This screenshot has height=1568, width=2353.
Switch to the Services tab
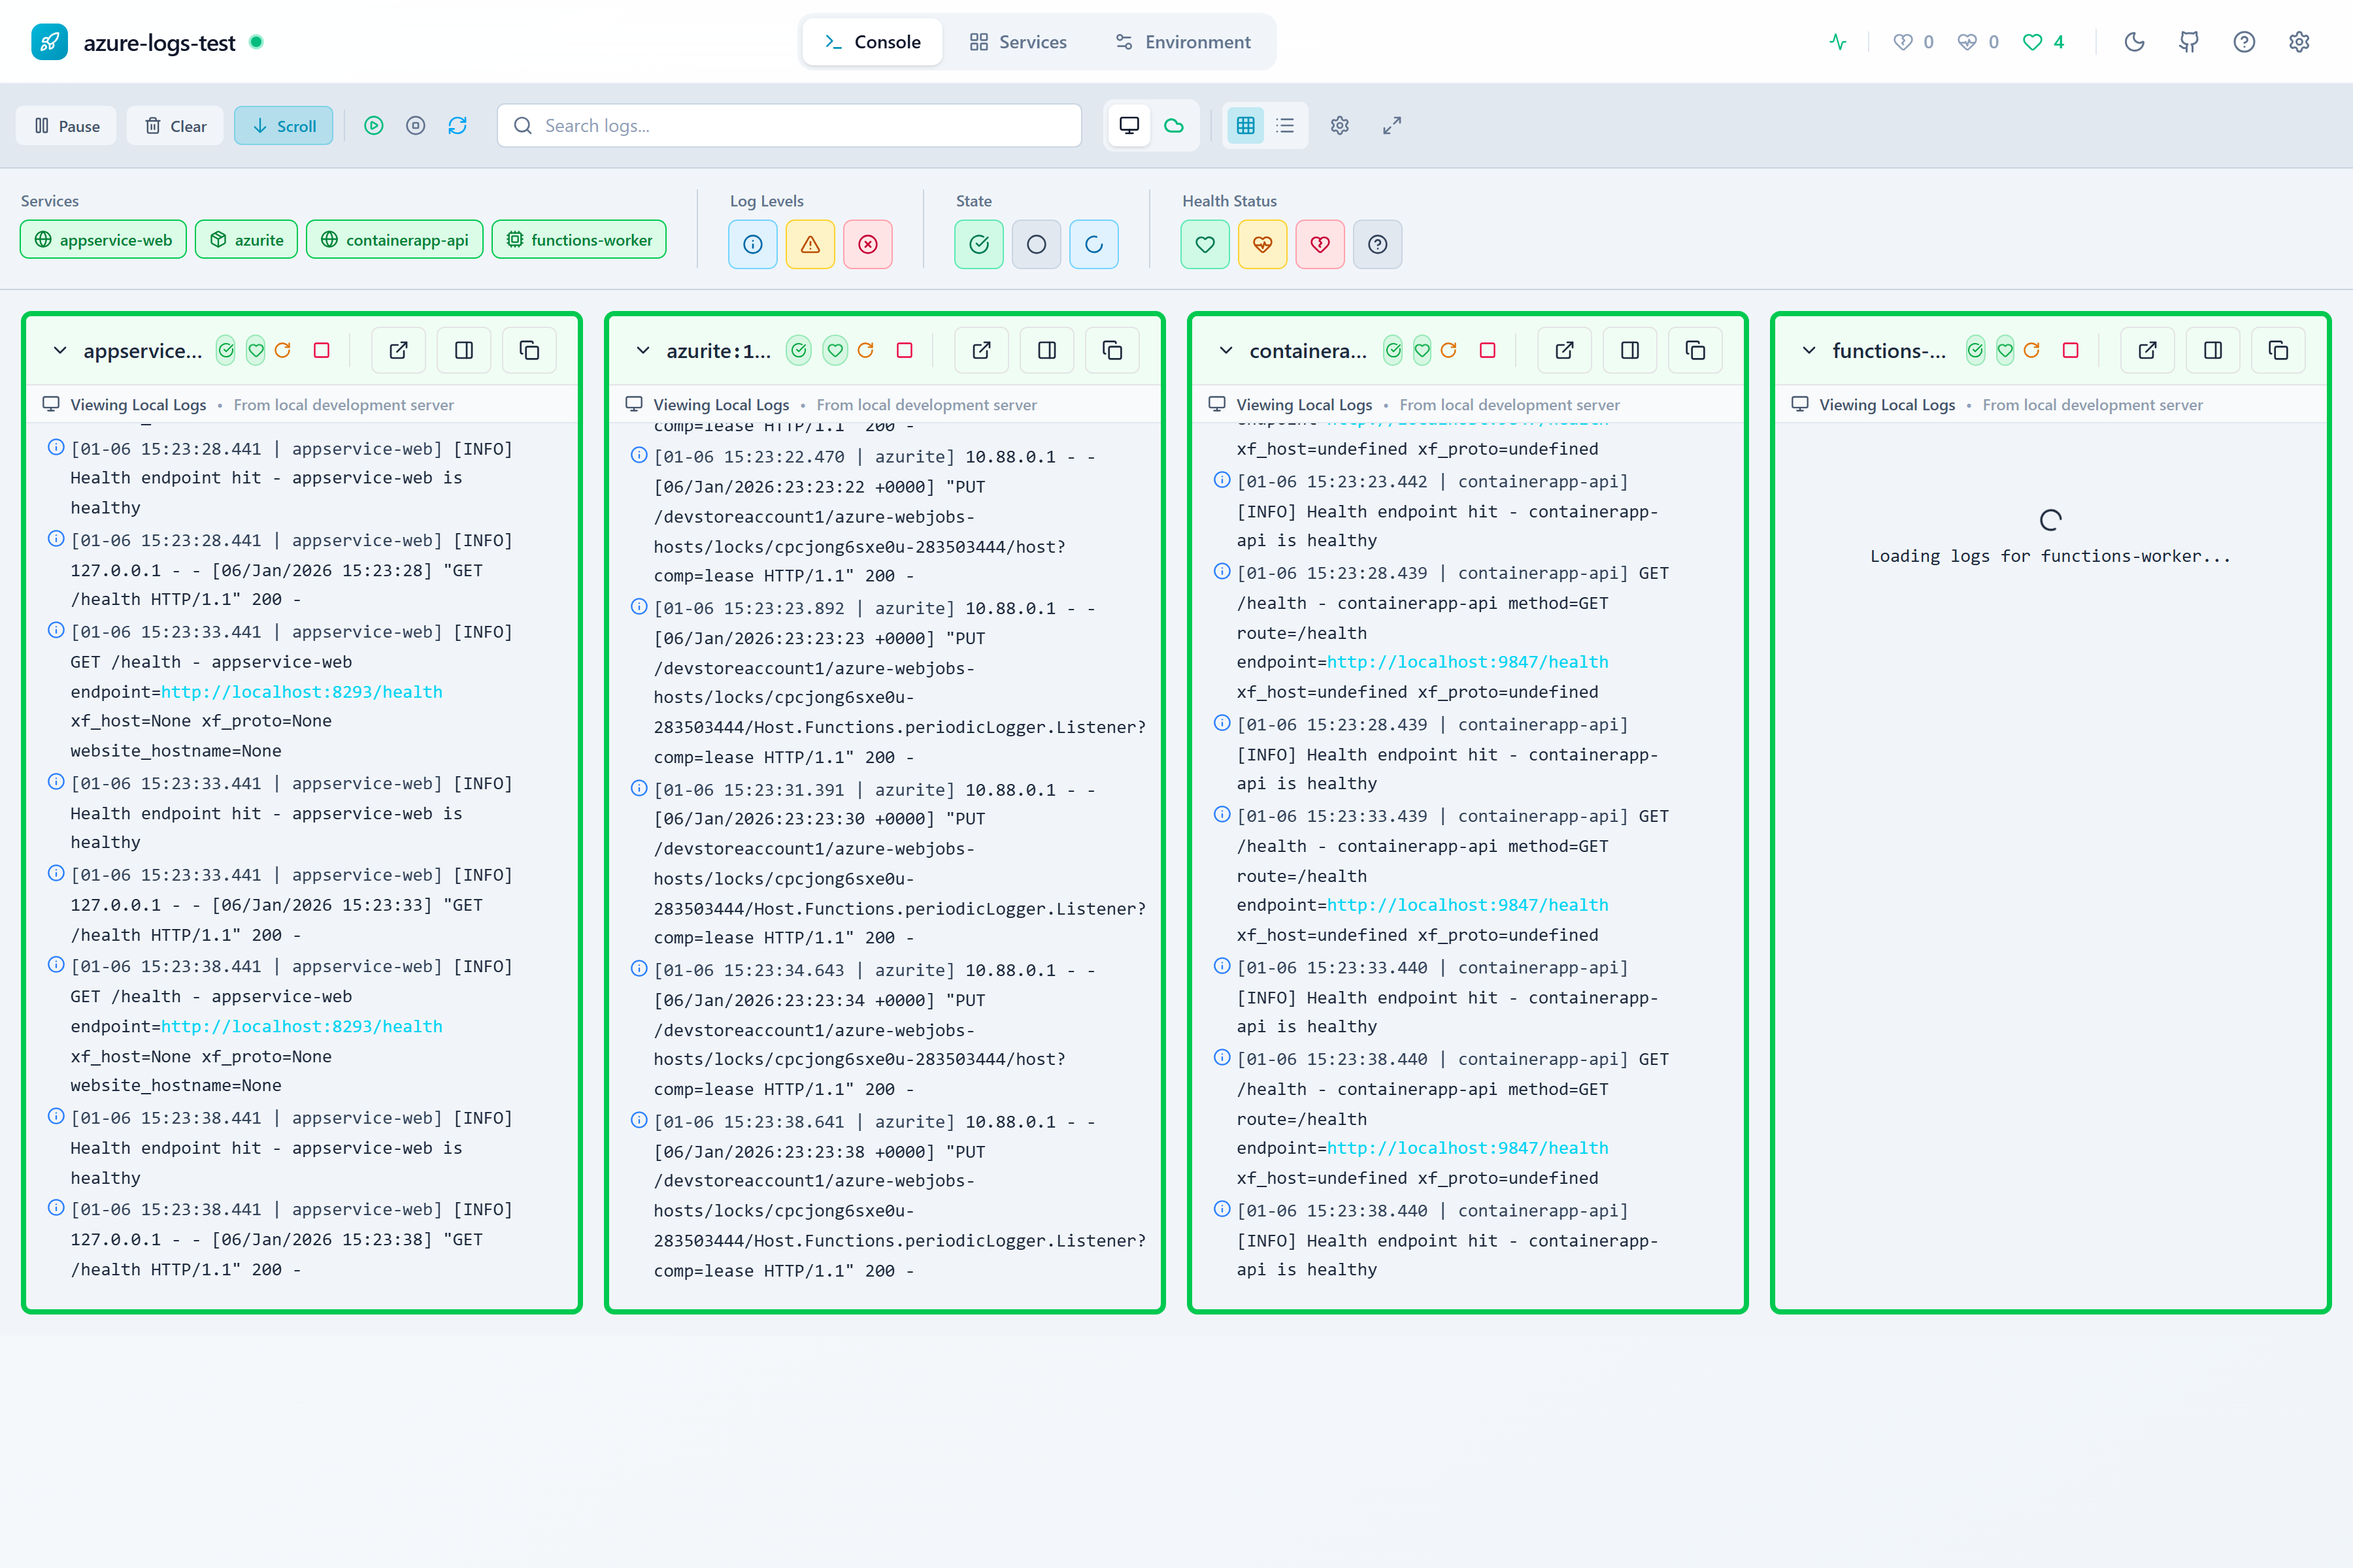point(1018,42)
